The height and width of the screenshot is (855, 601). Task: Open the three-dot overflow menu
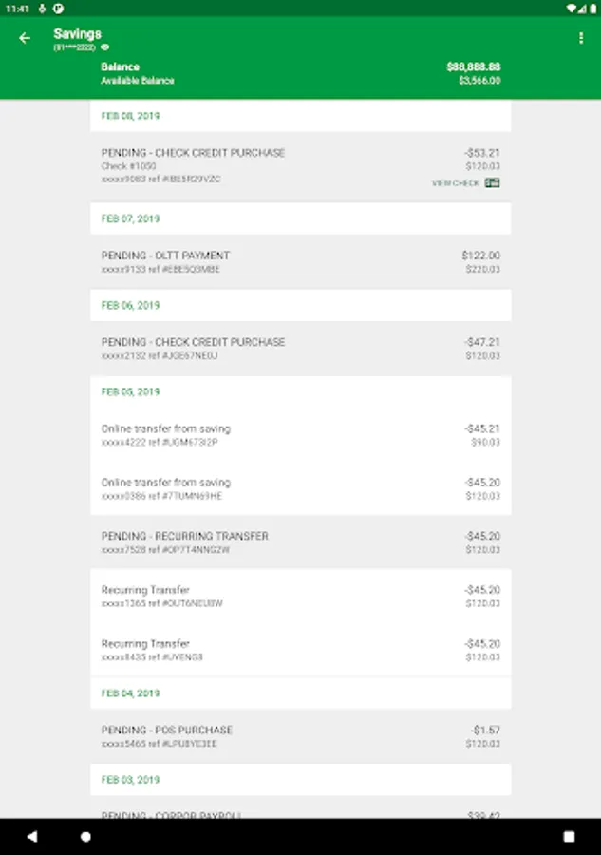tap(580, 38)
